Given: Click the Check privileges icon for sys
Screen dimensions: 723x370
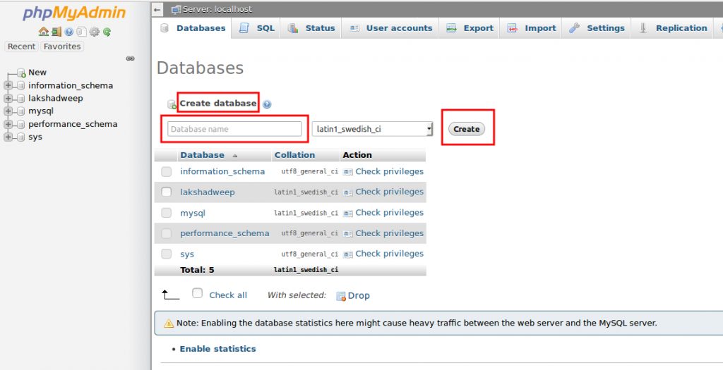Looking at the screenshot, I should [347, 254].
